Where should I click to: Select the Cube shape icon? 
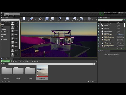point(13,42)
